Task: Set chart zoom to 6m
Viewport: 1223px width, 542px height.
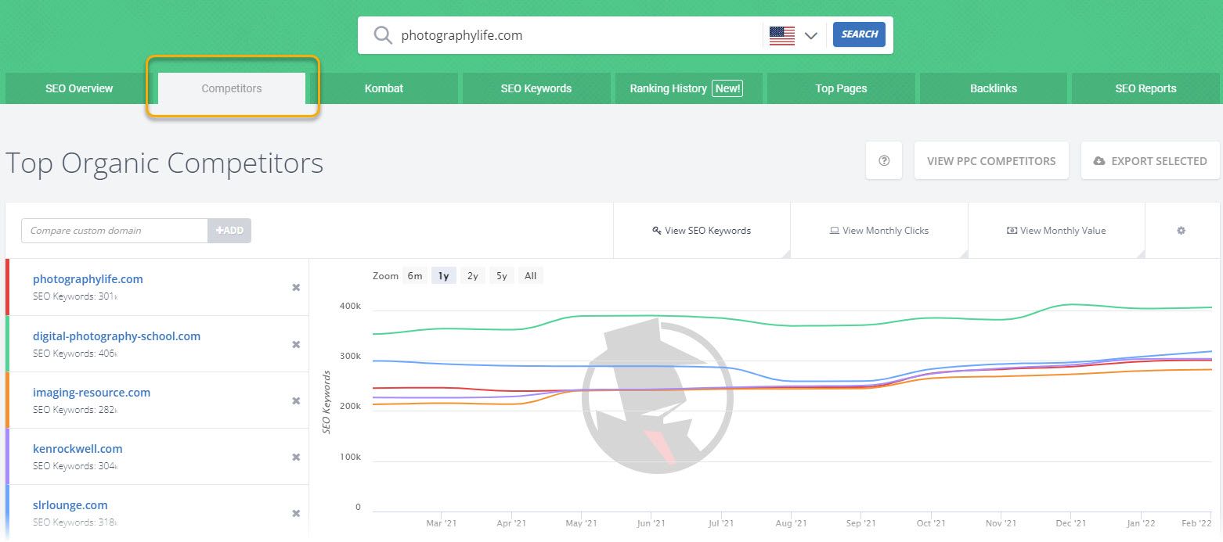Action: 415,275
